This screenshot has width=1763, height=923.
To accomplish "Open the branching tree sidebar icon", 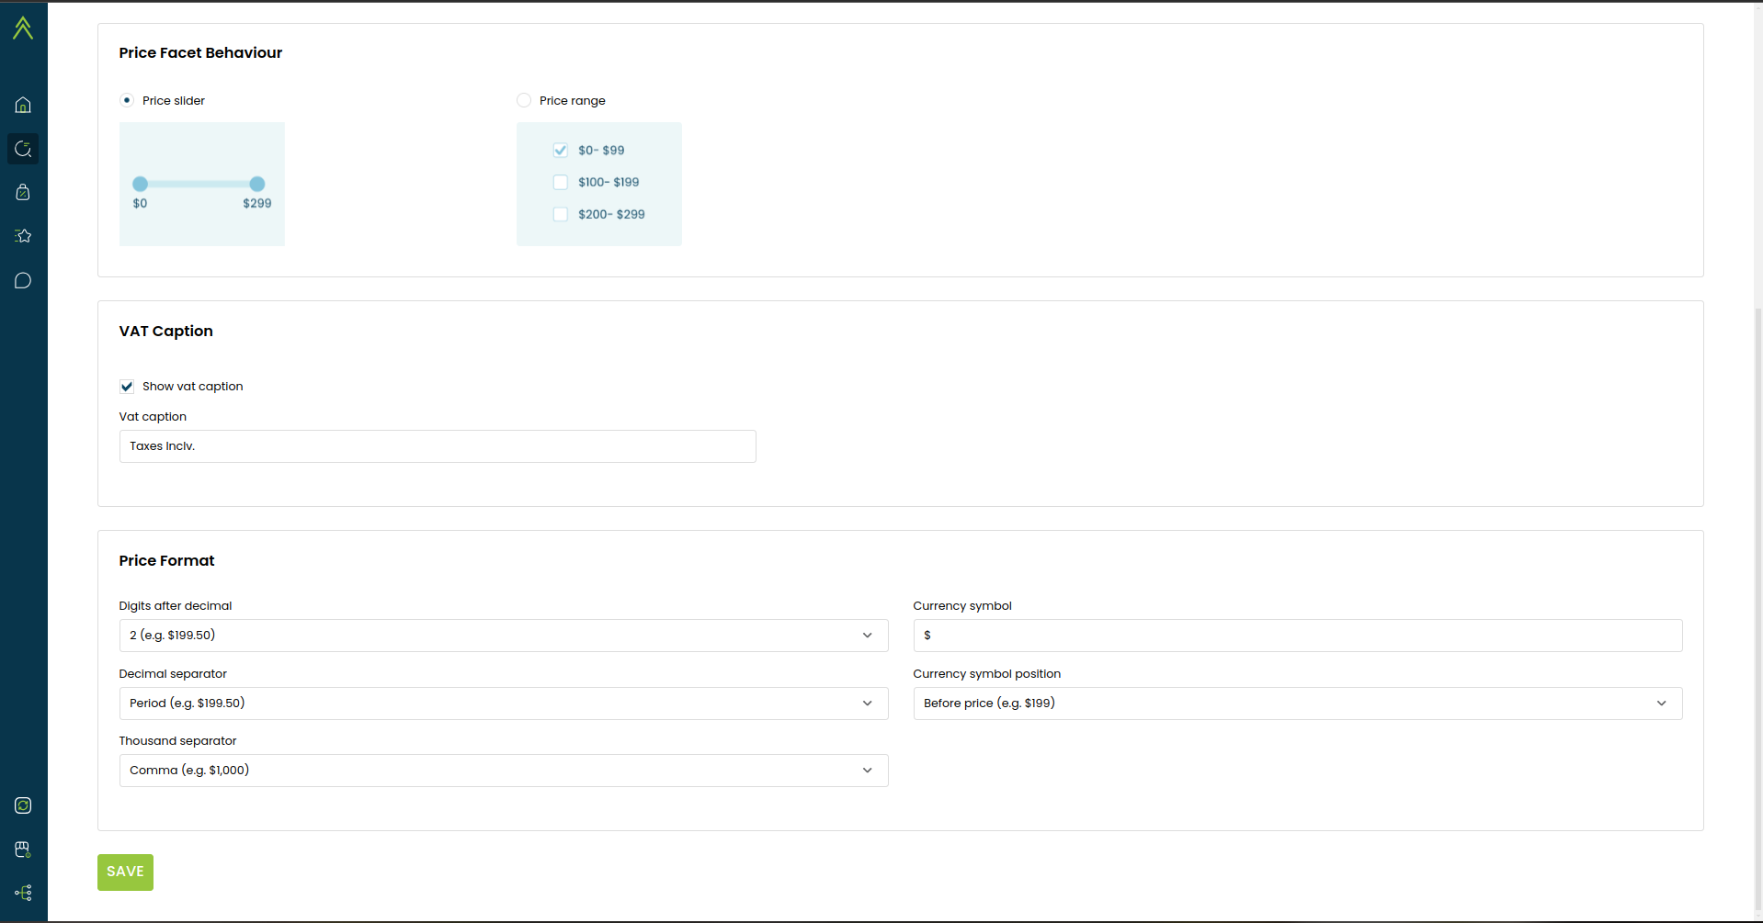I will (23, 893).
